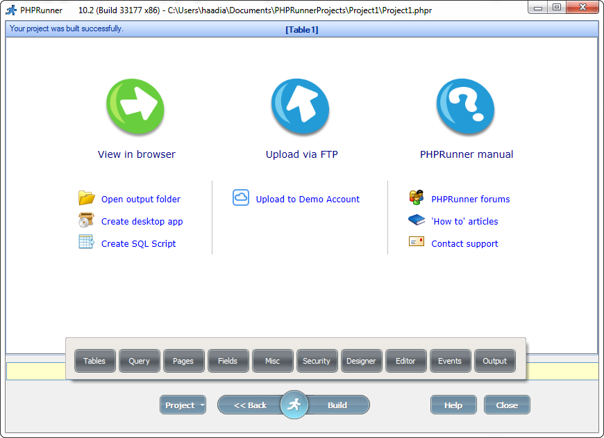Click the yellow folder icon for output folder
The width and height of the screenshot is (604, 438).
[87, 197]
